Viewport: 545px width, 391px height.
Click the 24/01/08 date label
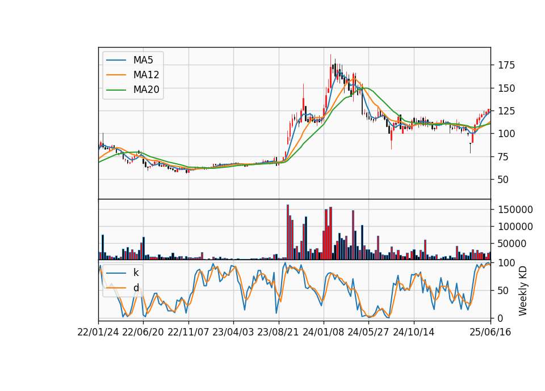tap(324, 332)
